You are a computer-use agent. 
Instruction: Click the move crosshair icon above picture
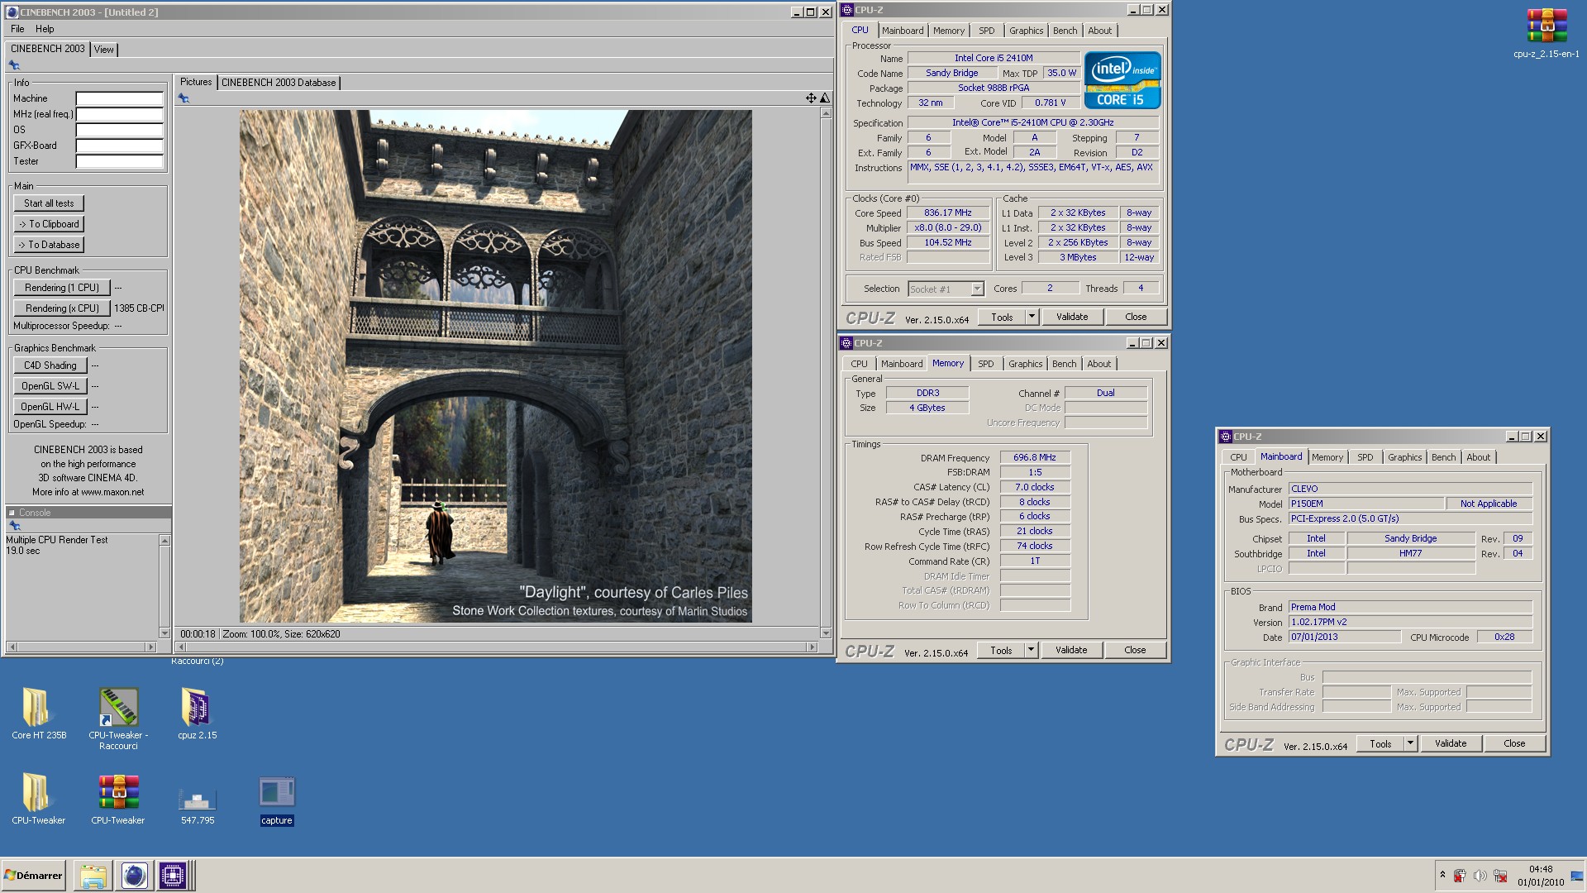click(x=811, y=98)
